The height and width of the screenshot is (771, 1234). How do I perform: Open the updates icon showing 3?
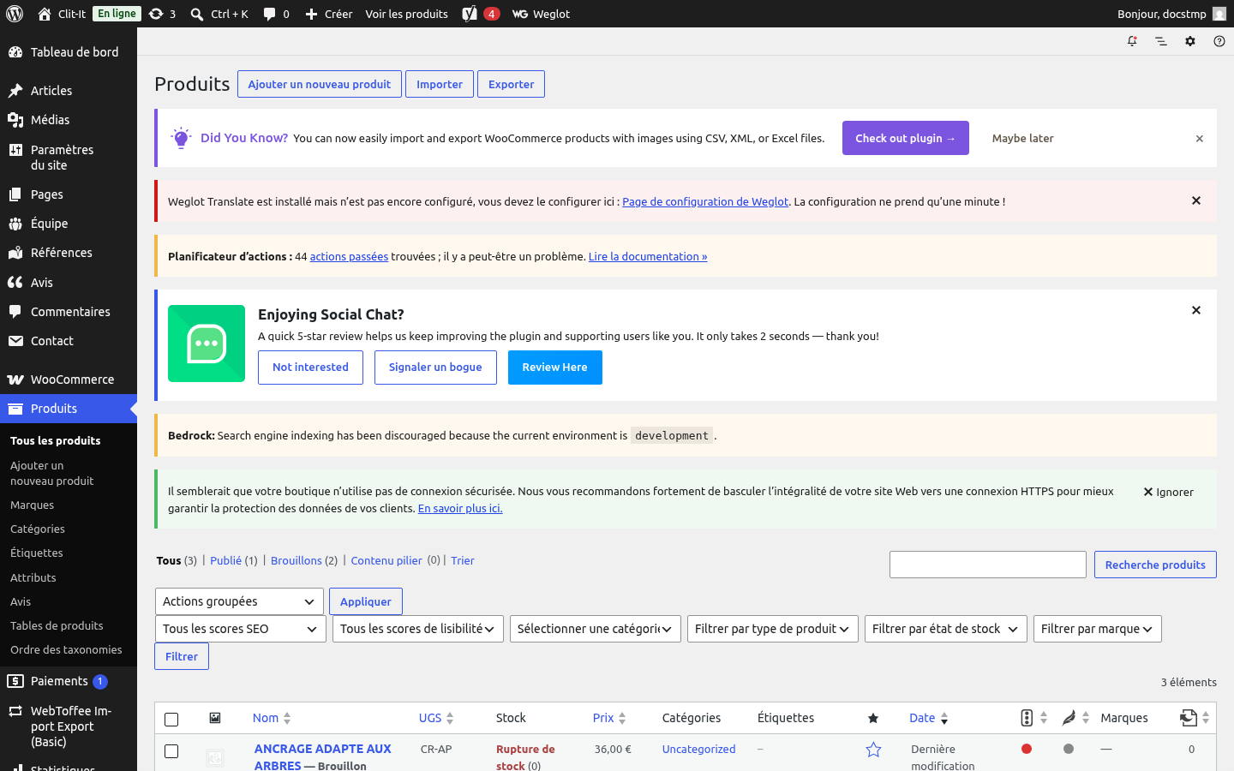(162, 14)
